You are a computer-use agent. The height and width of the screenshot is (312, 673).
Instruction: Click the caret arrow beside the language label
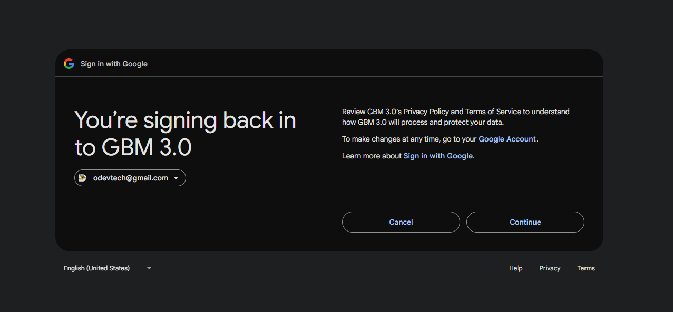click(x=149, y=268)
